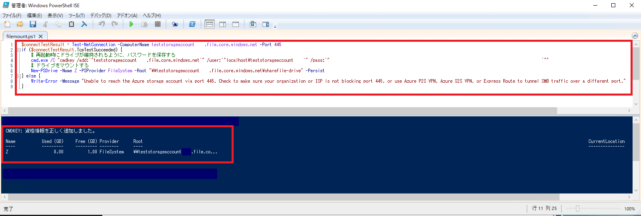Collapse script pane with round chevron button
The height and width of the screenshot is (216, 641).
coord(635,36)
